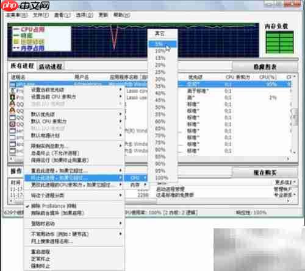Image resolution: width=305 pixels, height=271 pixels.
Task: Click the 隐藏图表 button
Action: (x=265, y=67)
